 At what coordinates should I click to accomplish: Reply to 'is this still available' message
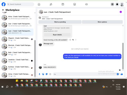coord(73,40)
